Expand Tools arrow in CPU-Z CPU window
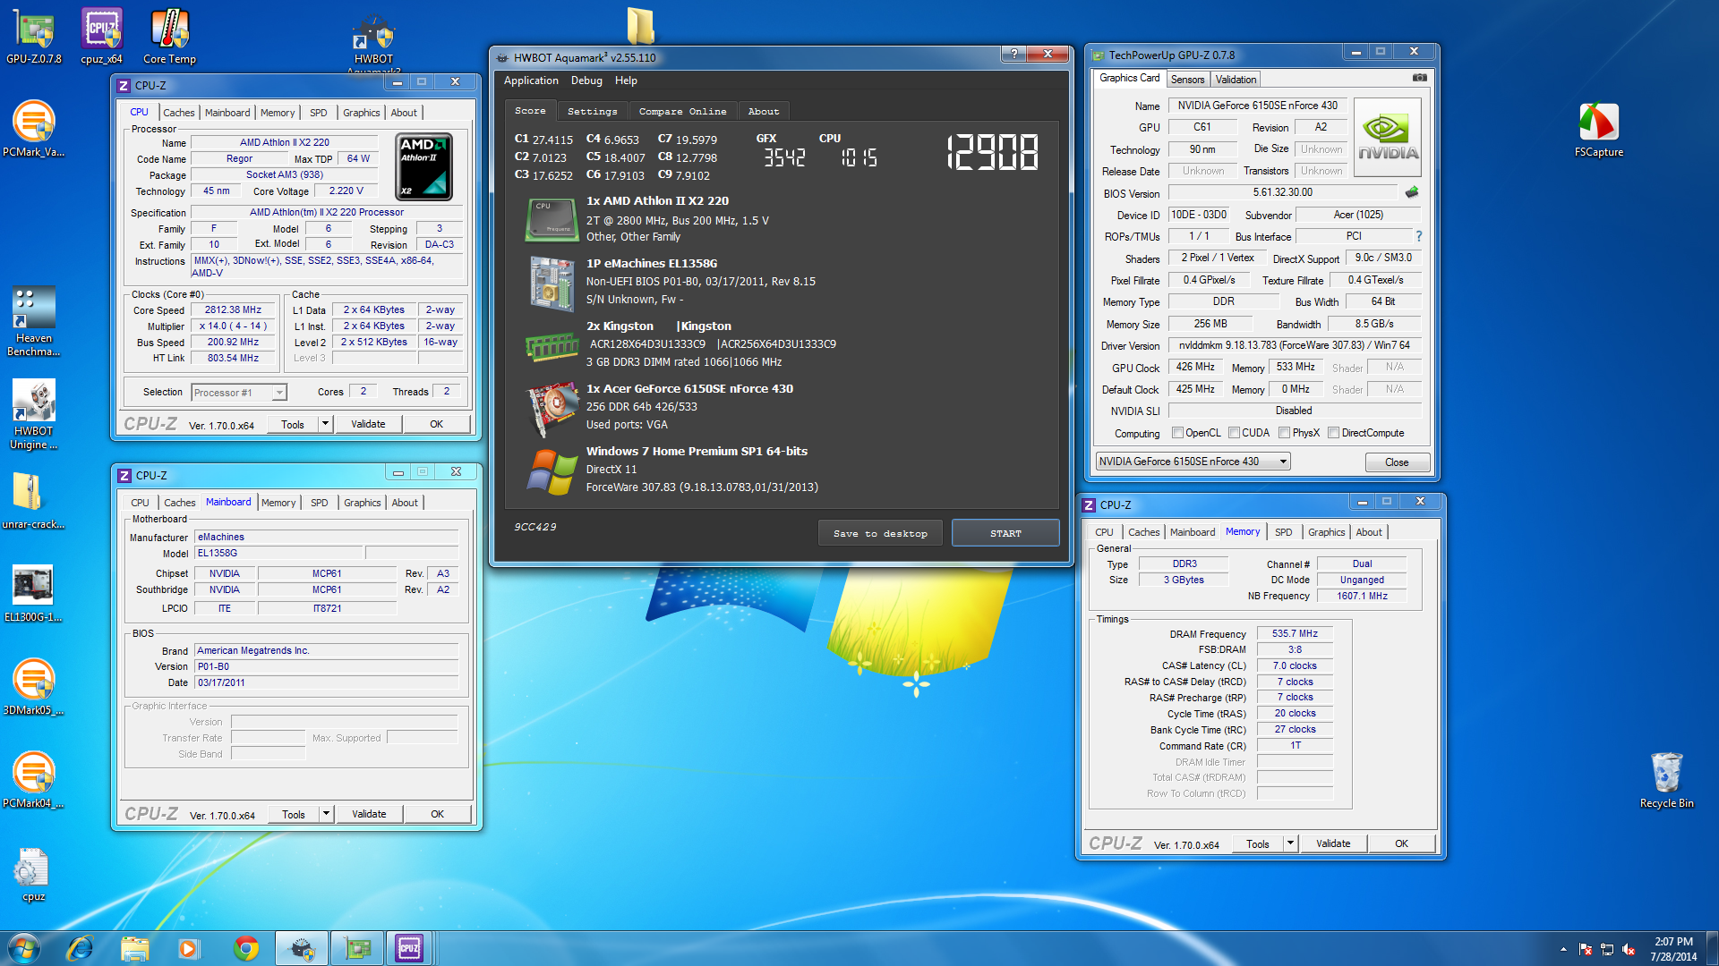 [326, 424]
